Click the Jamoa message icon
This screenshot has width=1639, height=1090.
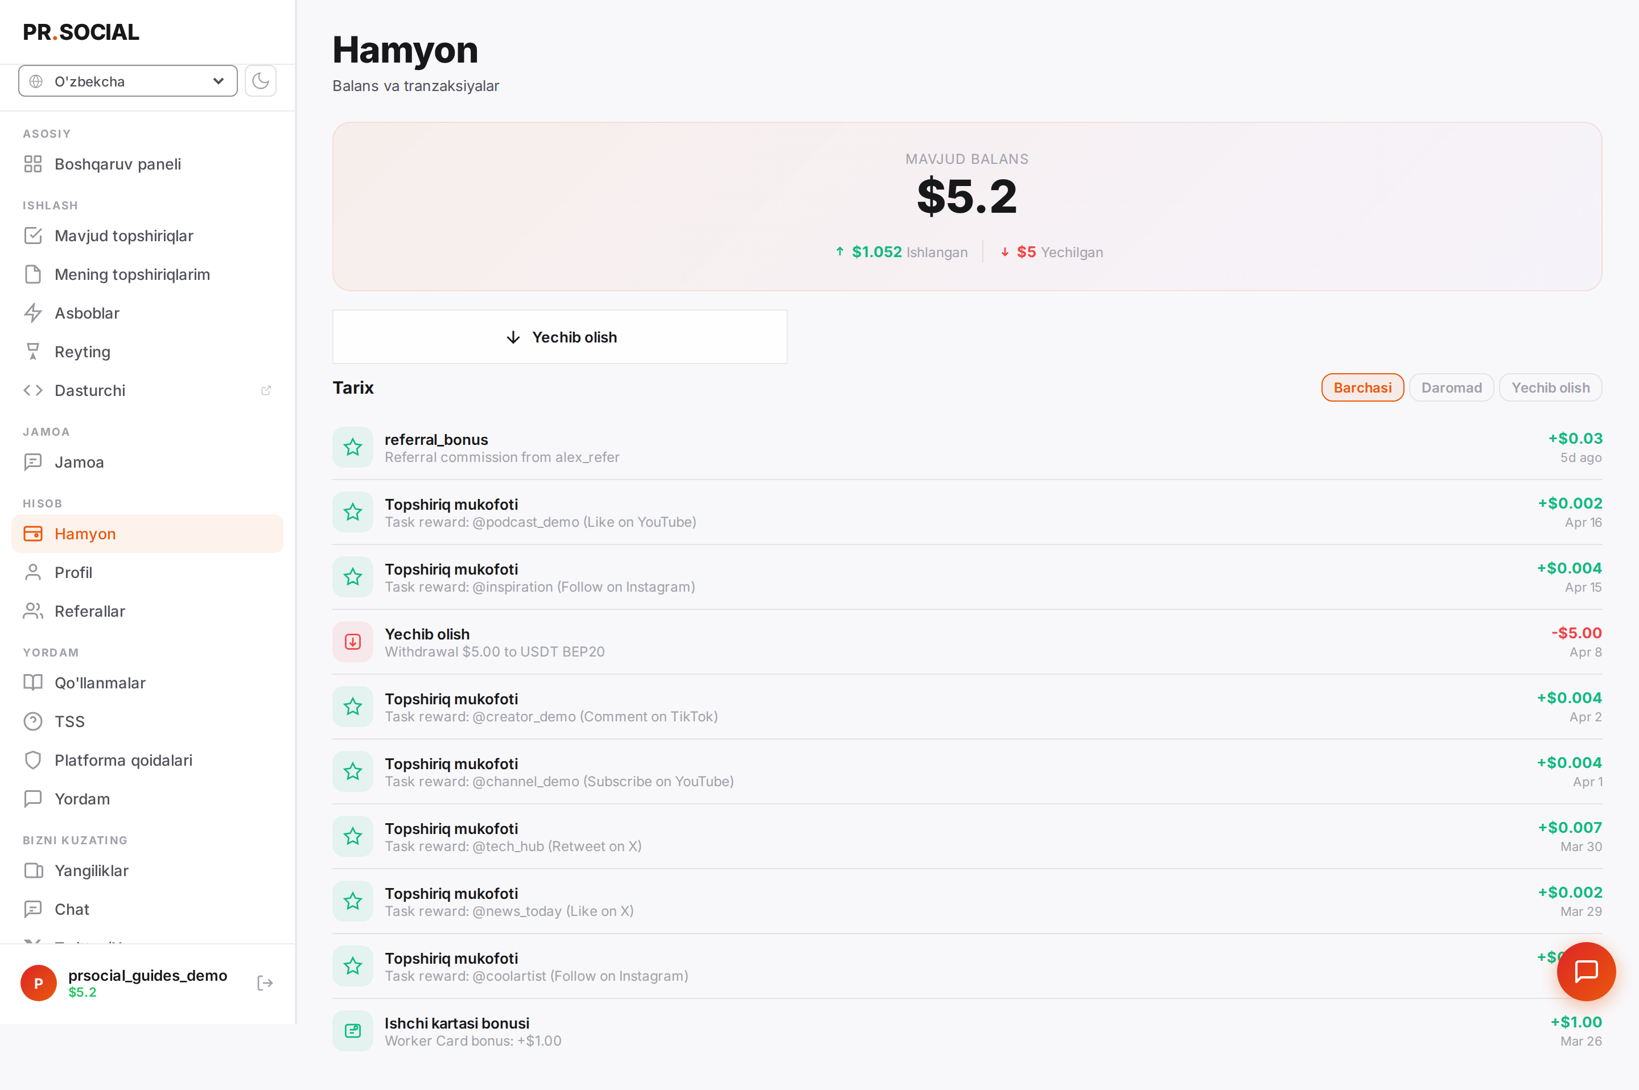(x=32, y=463)
